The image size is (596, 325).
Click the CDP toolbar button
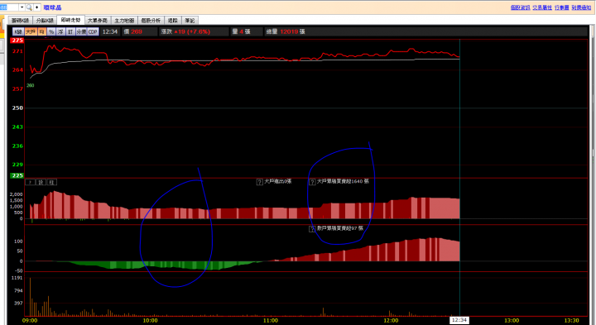pyautogui.click(x=93, y=32)
